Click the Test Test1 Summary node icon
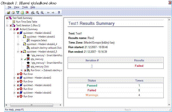172x112 pixels. click(10, 18)
